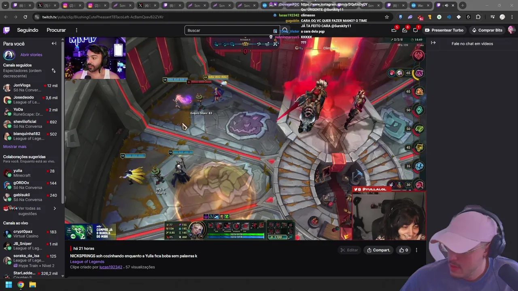
Task: Open bianquinha182 channel in sidebar
Action: 30,136
